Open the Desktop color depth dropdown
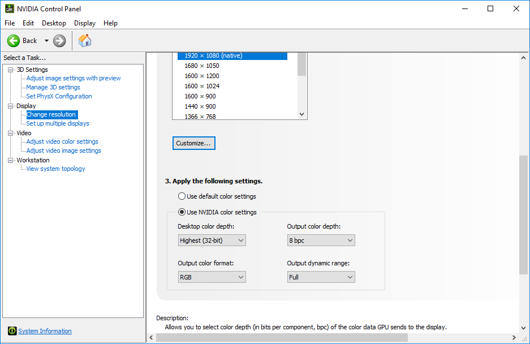530x344 pixels. click(240, 240)
